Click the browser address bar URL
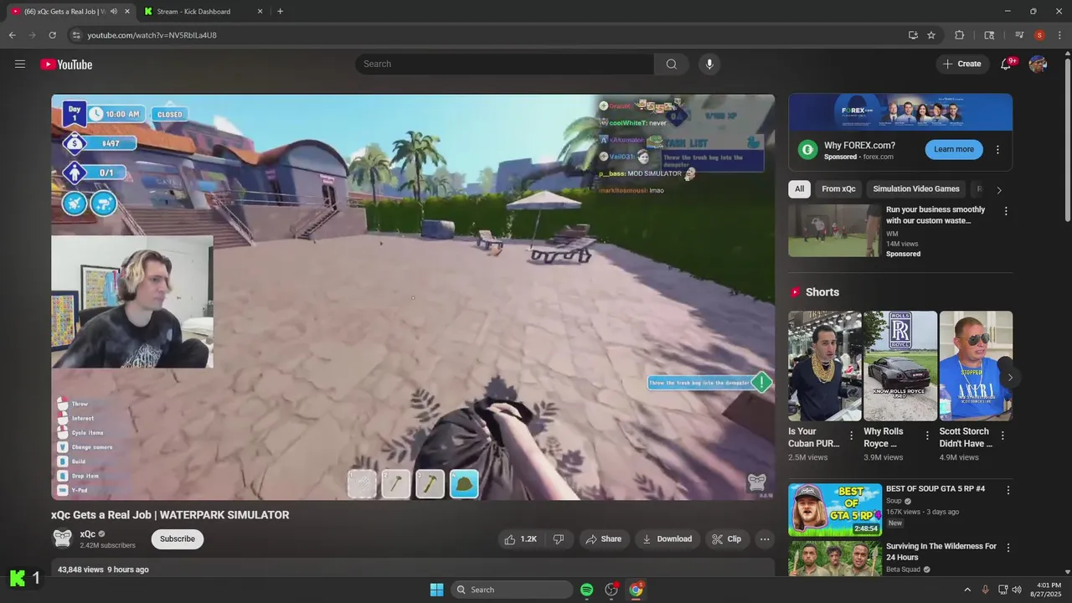Screen dimensions: 1072x603 point(152,35)
